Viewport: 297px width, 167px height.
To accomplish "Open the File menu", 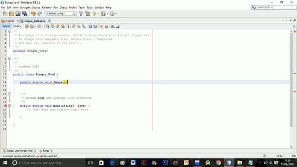I will [3, 7].
